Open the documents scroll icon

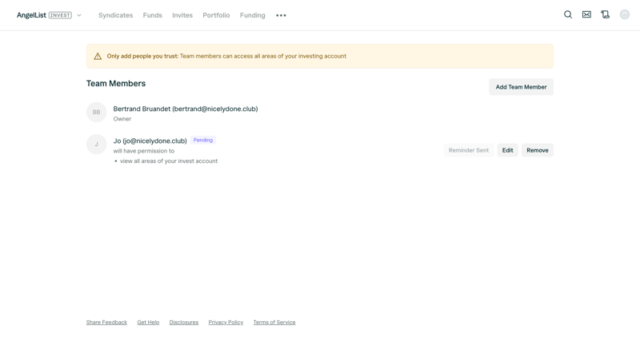pyautogui.click(x=606, y=14)
